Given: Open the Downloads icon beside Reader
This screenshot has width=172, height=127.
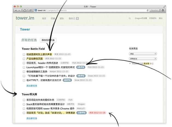Looking at the screenshot, I should (163, 10).
